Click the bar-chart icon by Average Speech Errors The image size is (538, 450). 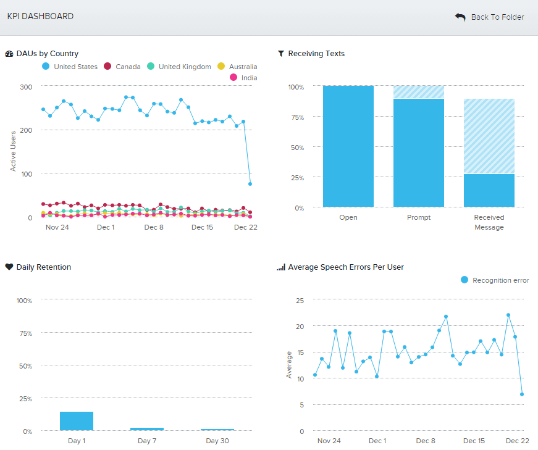point(281,267)
